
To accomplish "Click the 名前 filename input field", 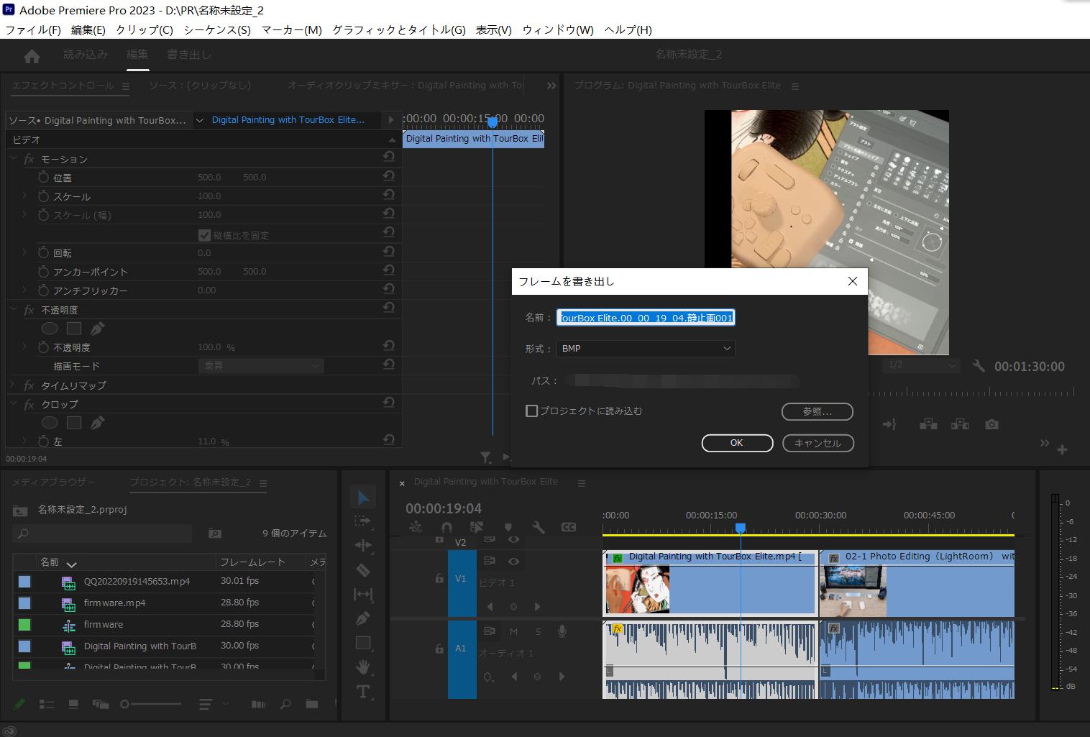I will point(646,317).
